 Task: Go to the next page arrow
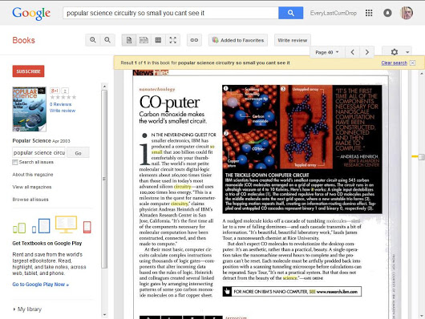point(367,52)
